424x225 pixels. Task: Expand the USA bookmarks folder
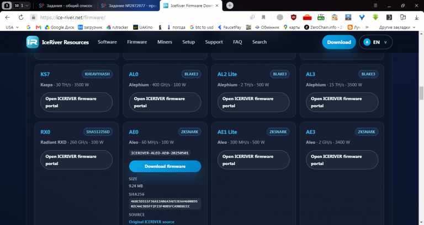point(12,27)
